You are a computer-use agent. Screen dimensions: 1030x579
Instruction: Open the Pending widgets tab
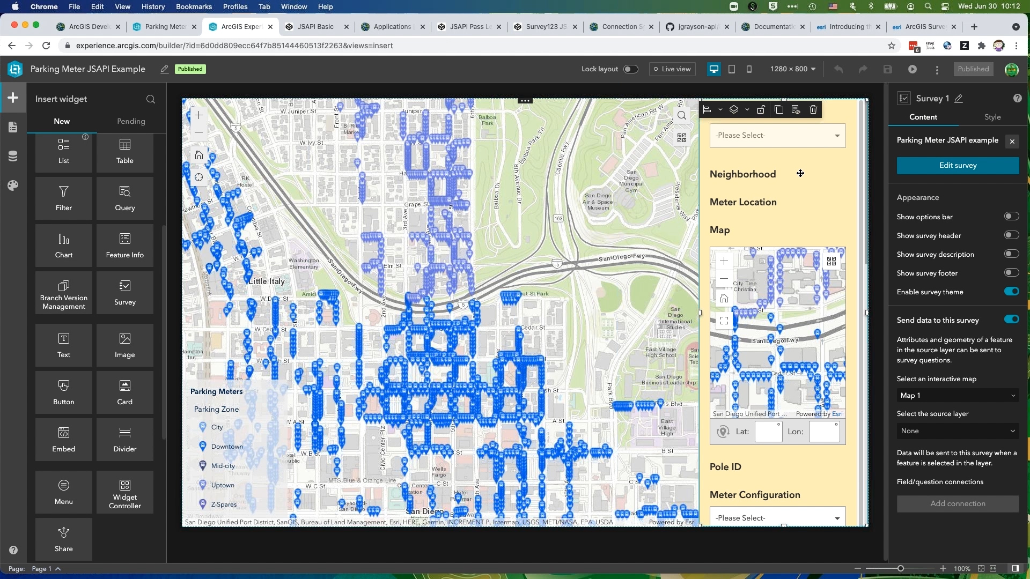pyautogui.click(x=131, y=121)
